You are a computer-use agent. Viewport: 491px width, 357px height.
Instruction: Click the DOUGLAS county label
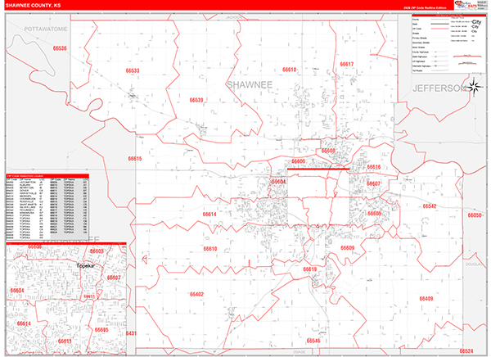point(475,264)
